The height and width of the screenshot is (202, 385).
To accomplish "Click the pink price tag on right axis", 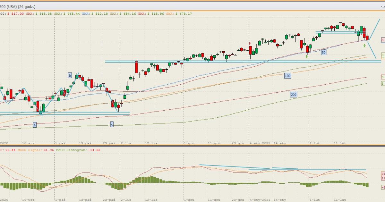I will 383,40.
